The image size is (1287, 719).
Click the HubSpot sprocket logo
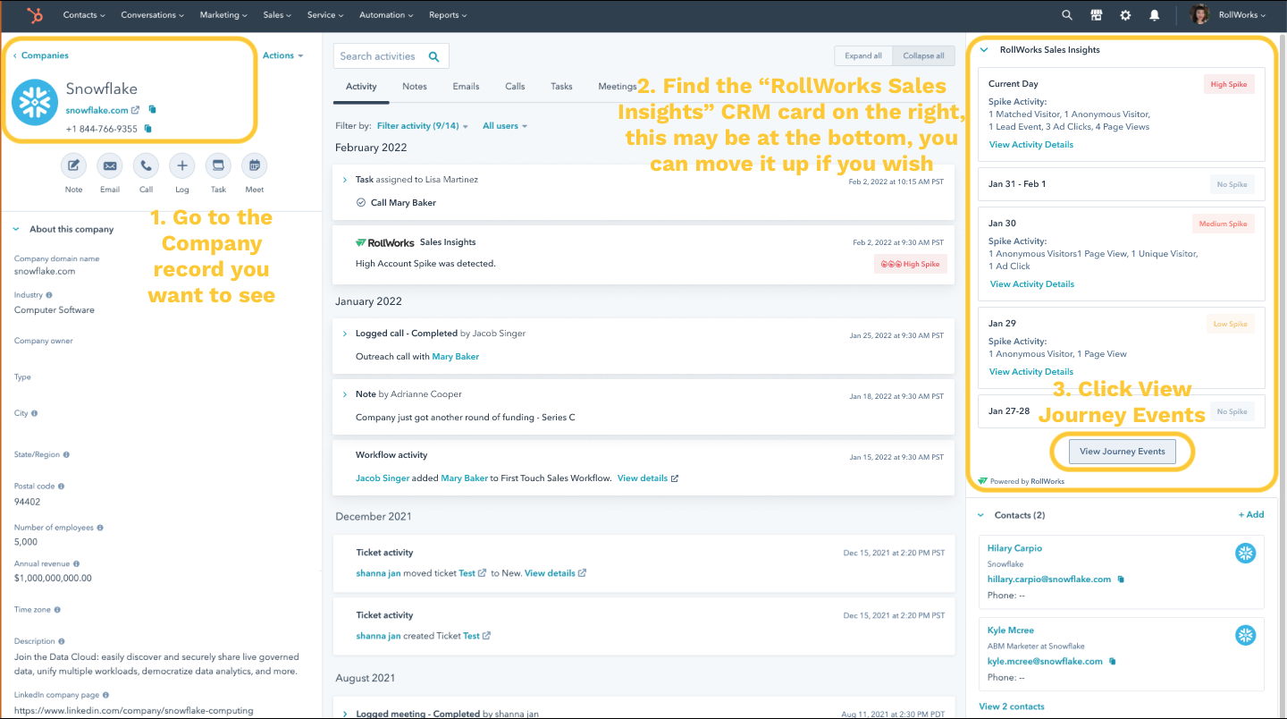[36, 15]
